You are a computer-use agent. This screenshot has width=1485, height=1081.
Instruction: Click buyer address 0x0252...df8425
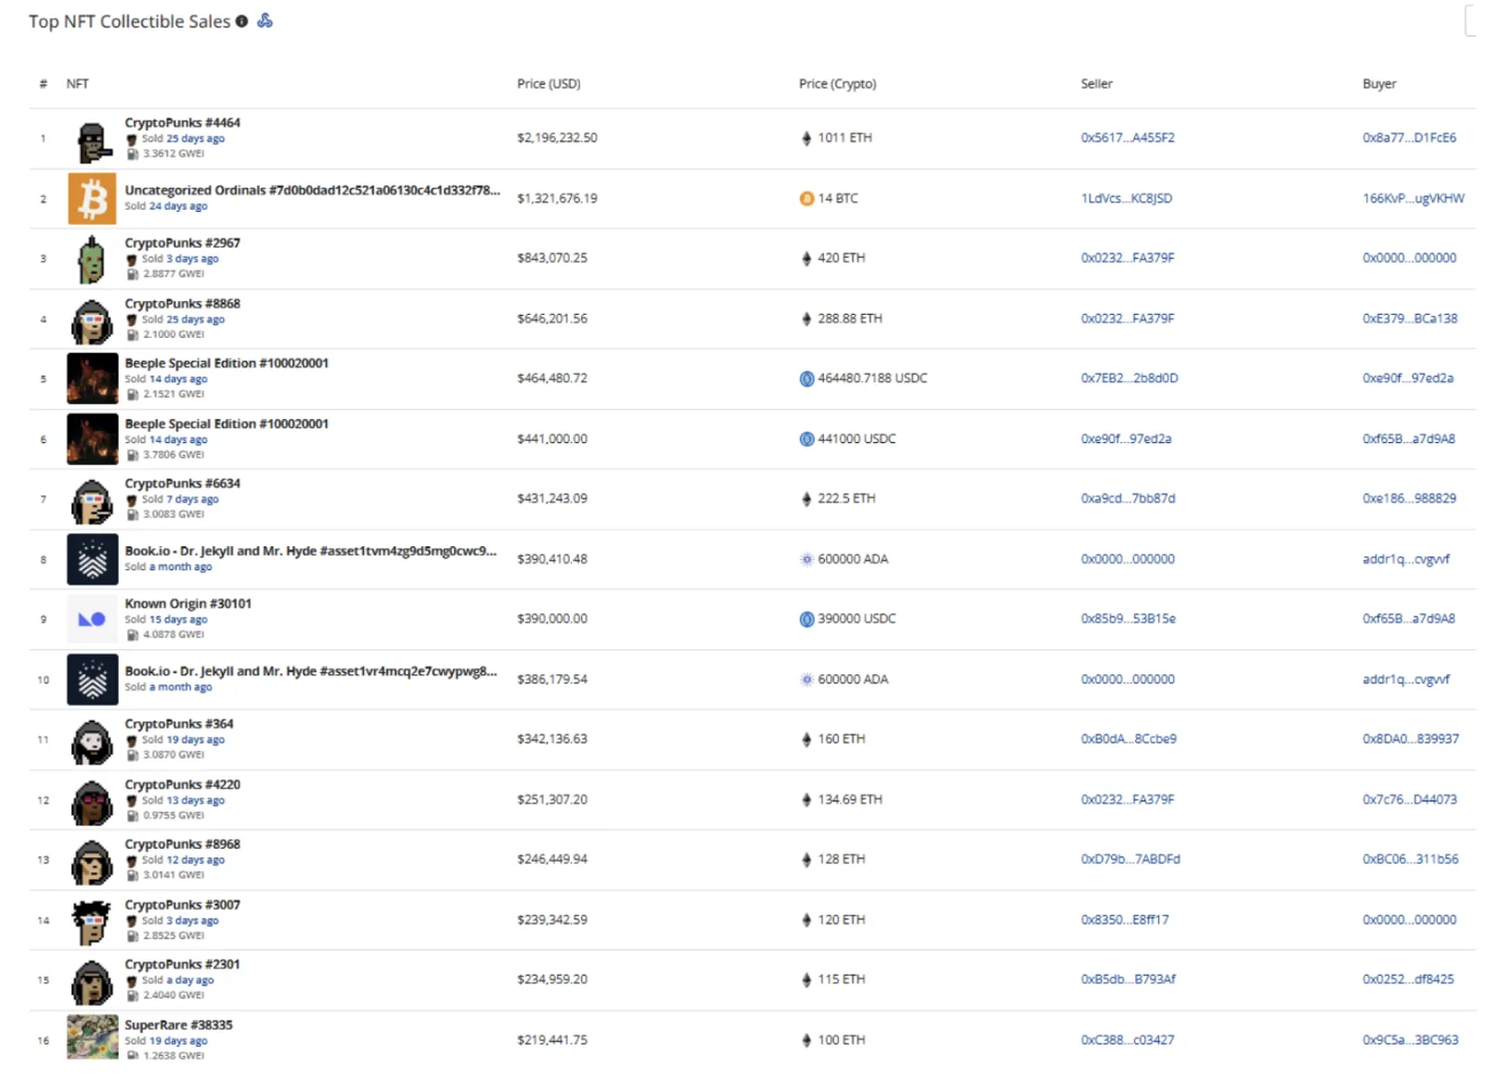coord(1408,979)
